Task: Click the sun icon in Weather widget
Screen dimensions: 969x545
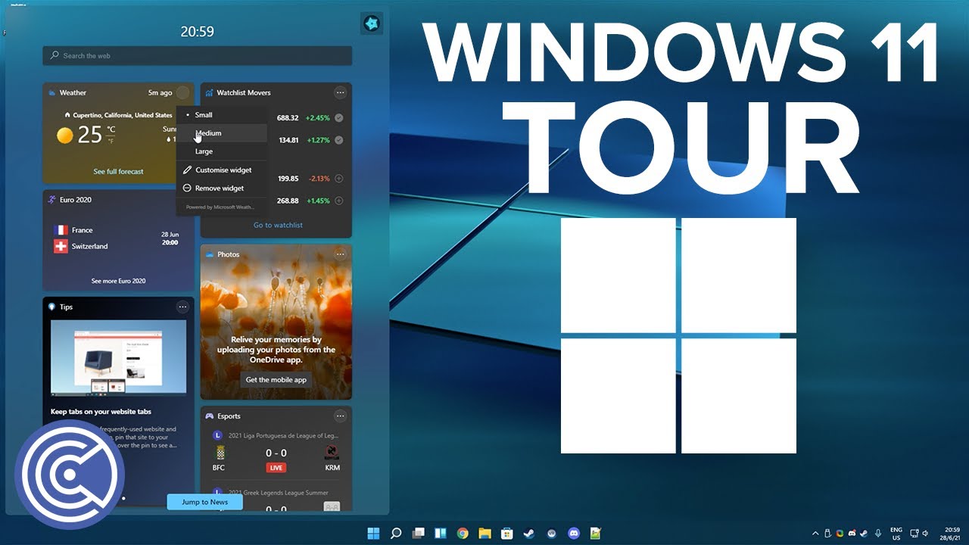Action: [65, 135]
